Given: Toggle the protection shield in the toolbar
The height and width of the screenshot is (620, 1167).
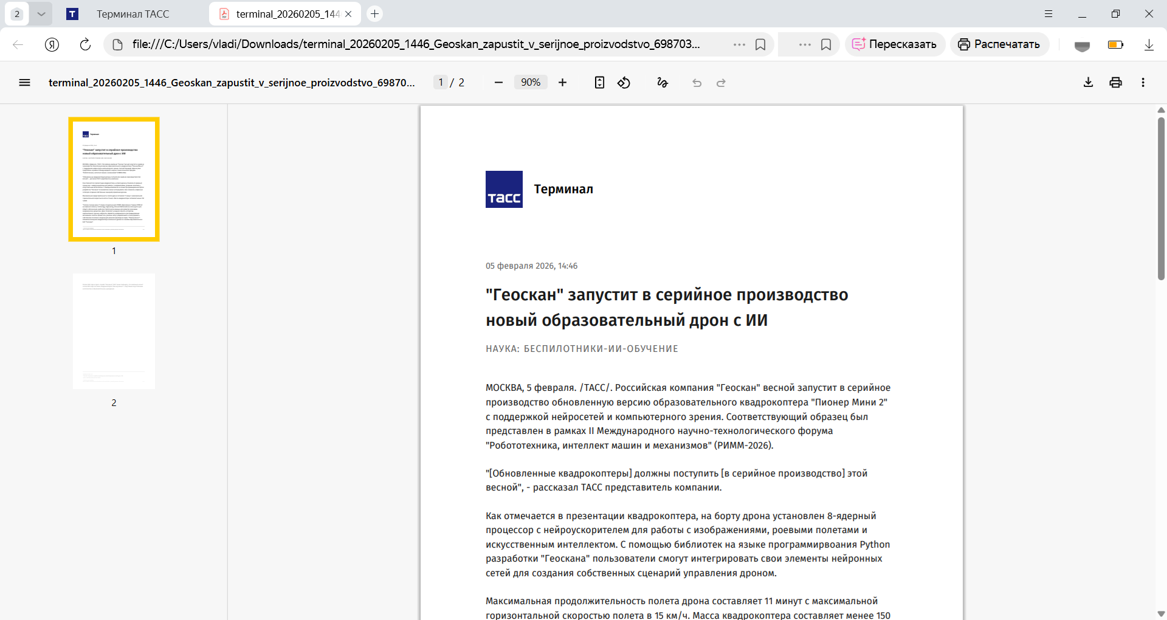Looking at the screenshot, I should (x=1082, y=44).
